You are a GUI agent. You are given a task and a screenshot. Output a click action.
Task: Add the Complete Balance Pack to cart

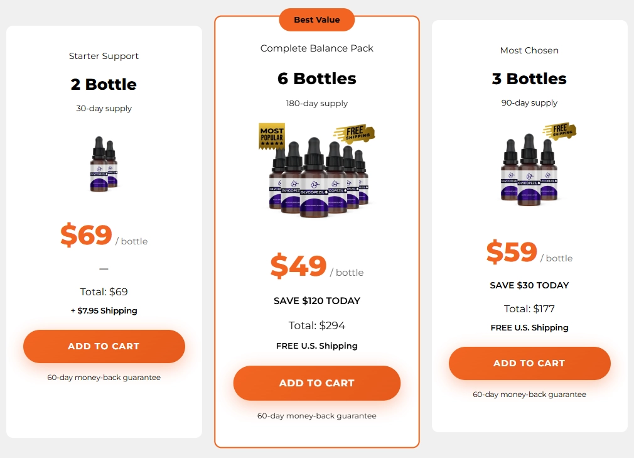[x=316, y=383]
